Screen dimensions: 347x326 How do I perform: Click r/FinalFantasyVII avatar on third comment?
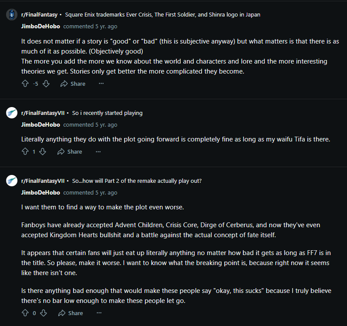[12, 181]
